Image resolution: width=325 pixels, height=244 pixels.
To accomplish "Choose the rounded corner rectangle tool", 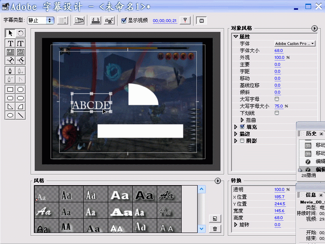I will (x=10, y=98).
